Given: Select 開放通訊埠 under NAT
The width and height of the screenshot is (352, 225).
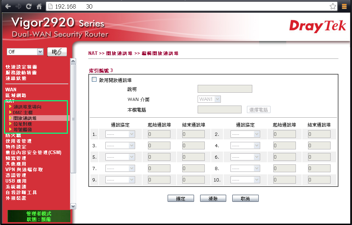Looking at the screenshot, I should coord(25,118).
